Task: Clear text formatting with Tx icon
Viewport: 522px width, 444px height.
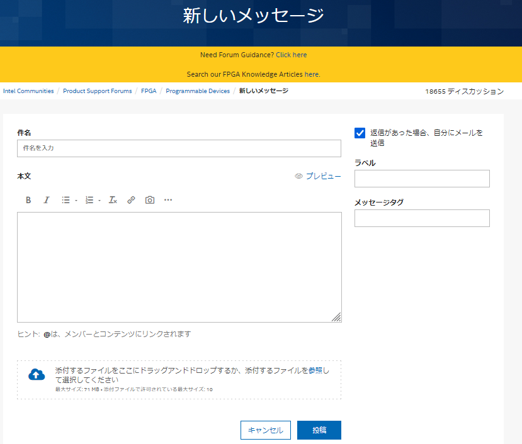Action: tap(113, 200)
